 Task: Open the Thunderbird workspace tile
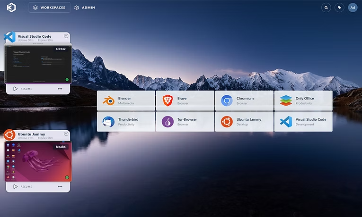[126, 122]
